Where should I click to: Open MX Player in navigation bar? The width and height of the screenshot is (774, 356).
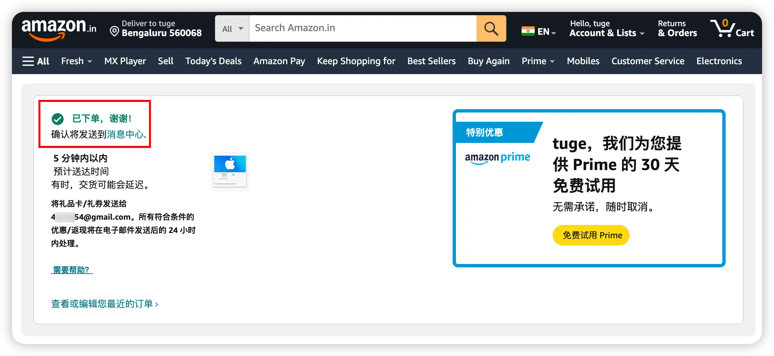(x=125, y=61)
